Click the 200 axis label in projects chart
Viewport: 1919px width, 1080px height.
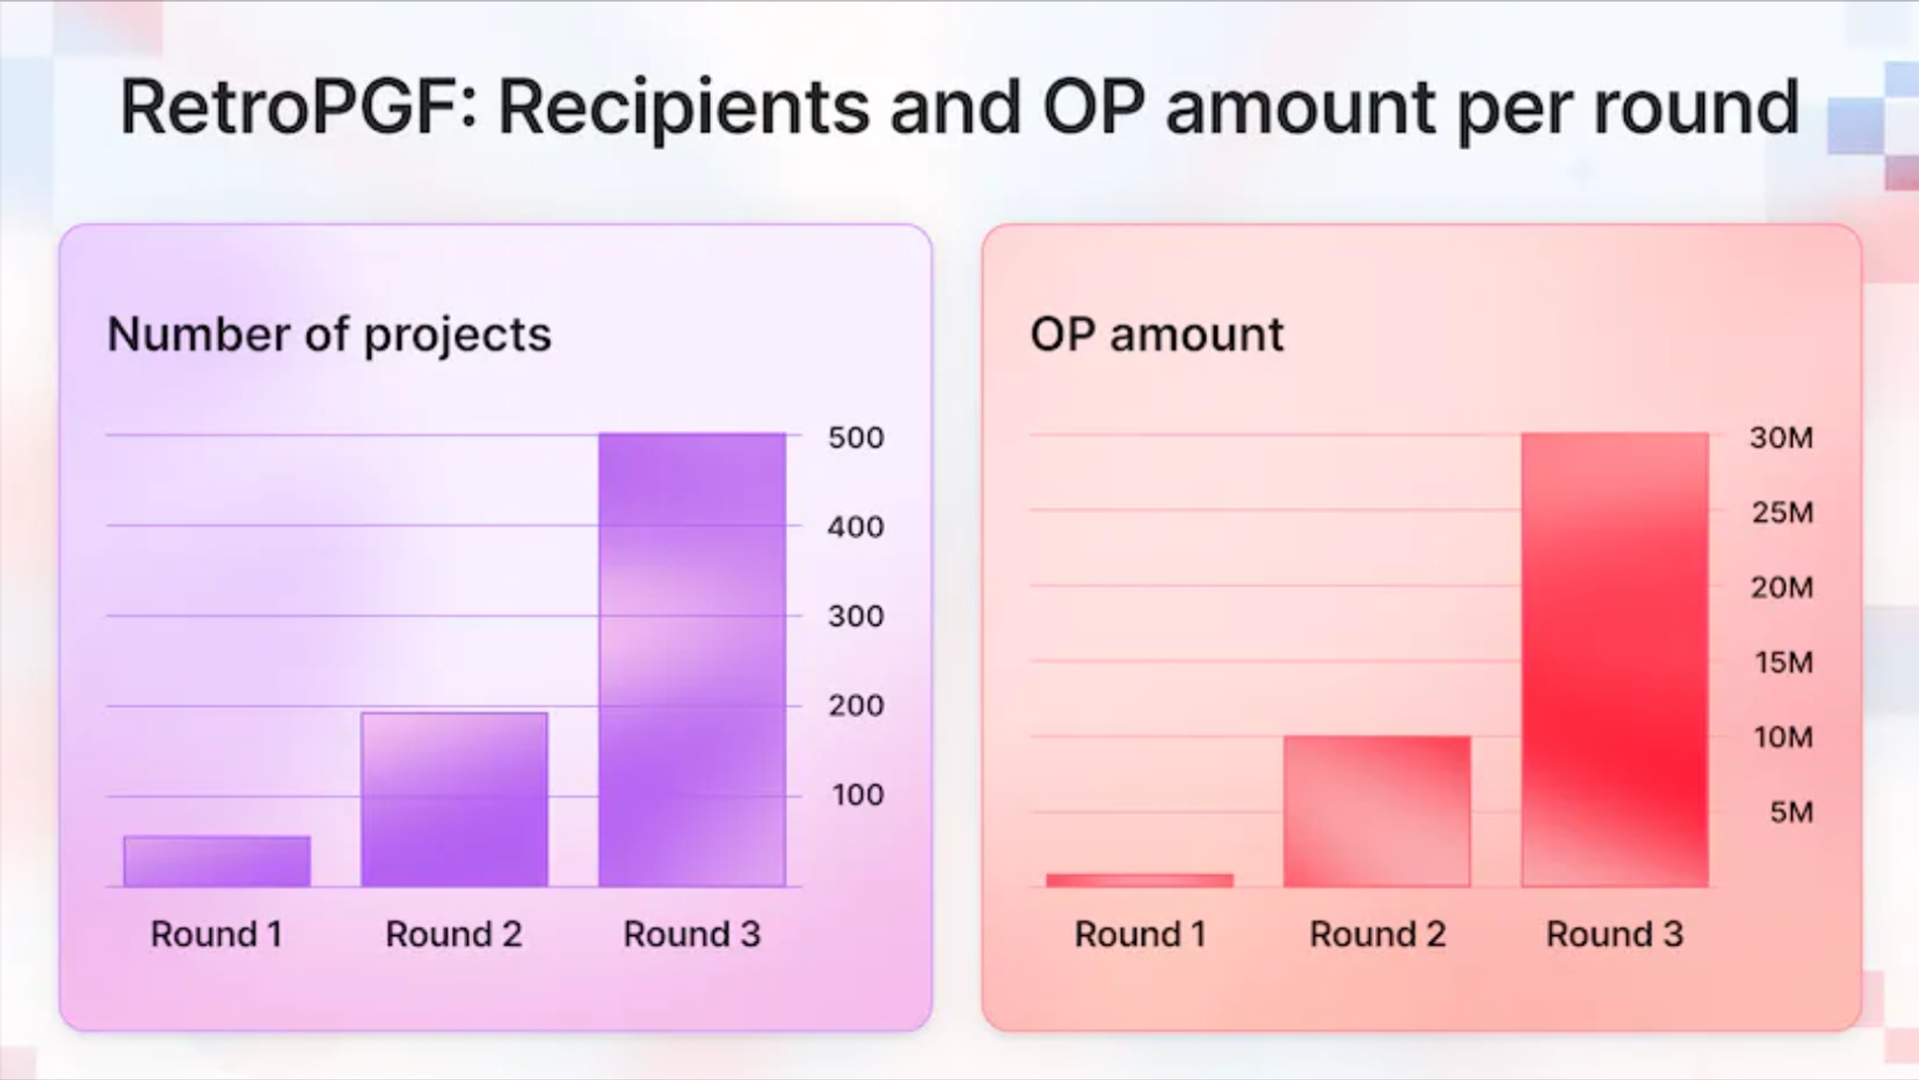pyautogui.click(x=856, y=705)
